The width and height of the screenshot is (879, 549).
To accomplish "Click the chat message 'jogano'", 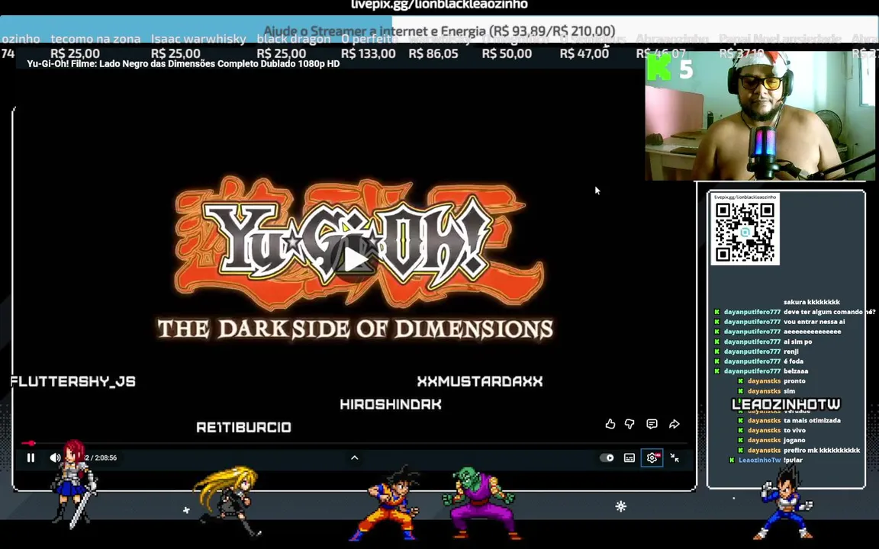I will pos(794,440).
